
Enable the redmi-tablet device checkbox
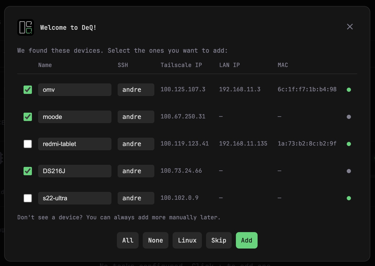(28, 144)
